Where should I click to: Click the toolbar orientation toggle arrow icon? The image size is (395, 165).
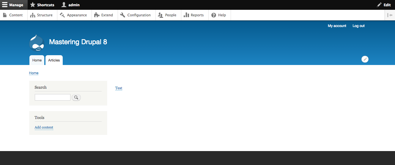click(390, 15)
